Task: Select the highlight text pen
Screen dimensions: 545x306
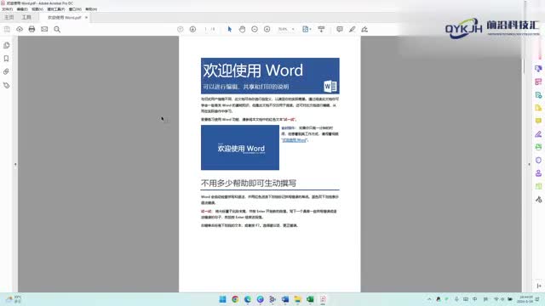Action: click(x=352, y=29)
